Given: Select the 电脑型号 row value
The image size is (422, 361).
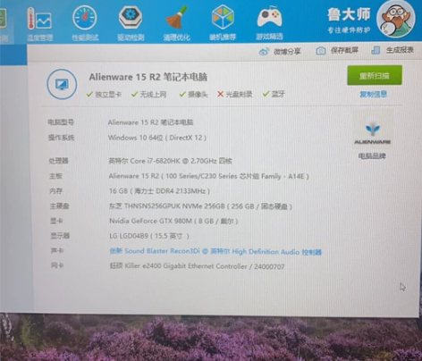Looking at the screenshot, I should (x=150, y=122).
